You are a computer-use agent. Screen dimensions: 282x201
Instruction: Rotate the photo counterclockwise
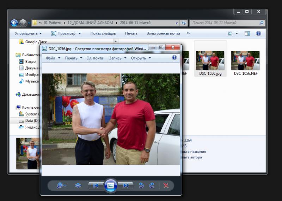click(x=141, y=185)
